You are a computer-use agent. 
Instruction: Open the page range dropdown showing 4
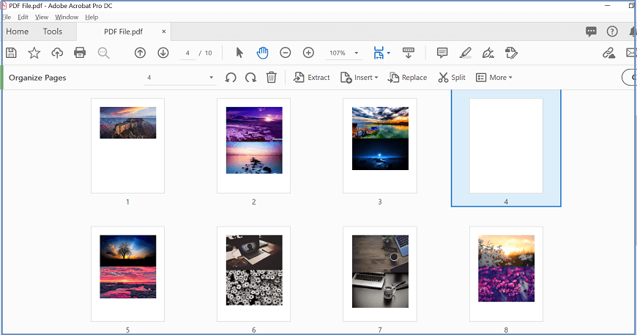[x=179, y=77]
